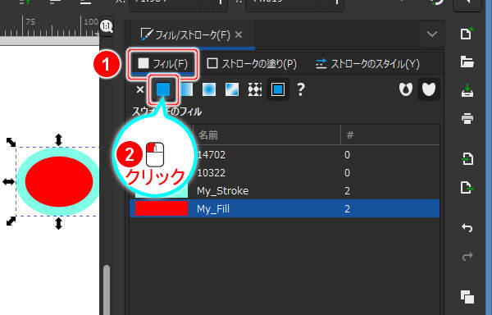Open a file using the folder icon
This screenshot has height=315, width=492.
[x=467, y=62]
